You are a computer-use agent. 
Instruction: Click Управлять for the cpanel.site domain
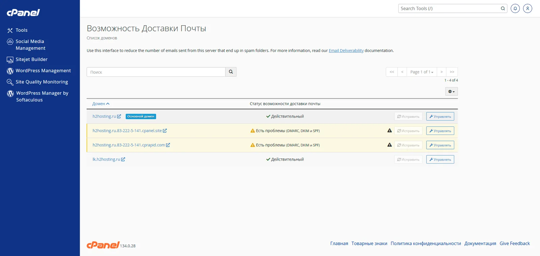pos(440,131)
